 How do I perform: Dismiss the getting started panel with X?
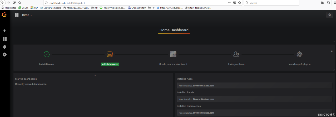click(x=332, y=51)
